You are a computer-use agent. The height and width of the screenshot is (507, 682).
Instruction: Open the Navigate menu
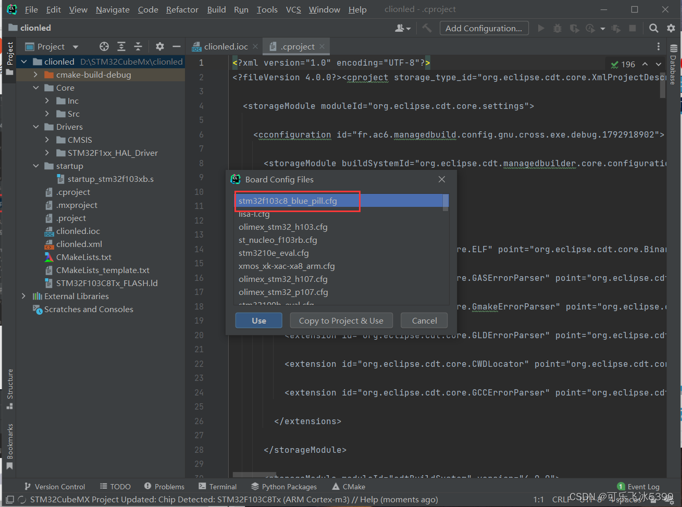tap(113, 9)
